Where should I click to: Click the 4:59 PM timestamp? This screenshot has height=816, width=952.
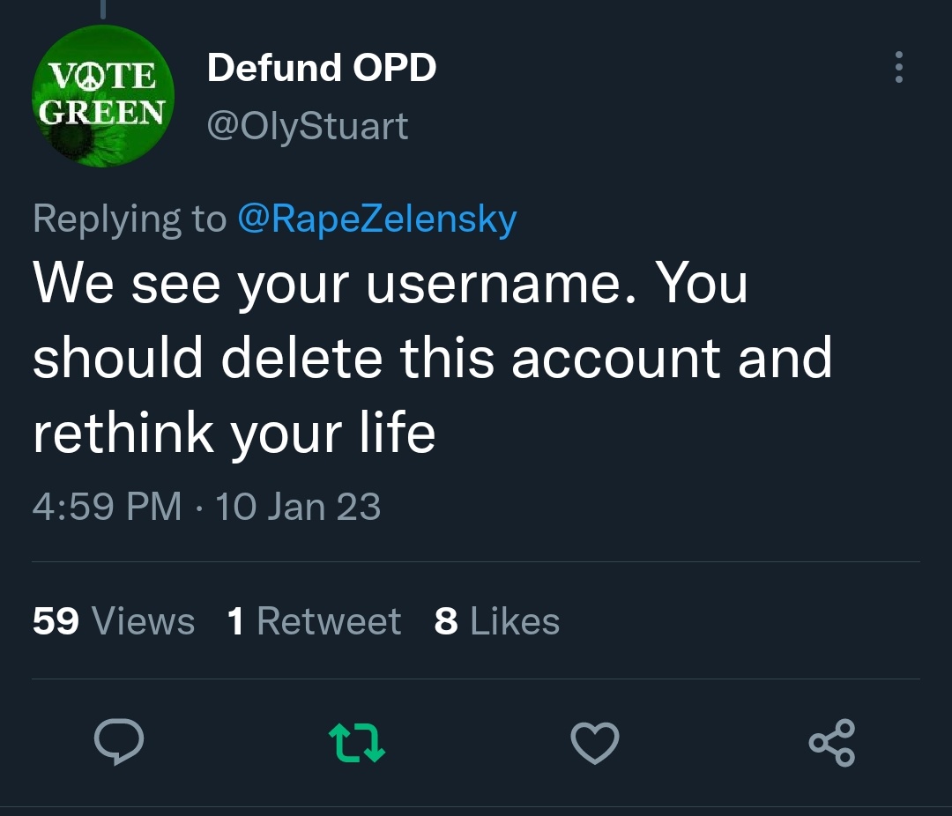pyautogui.click(x=107, y=507)
